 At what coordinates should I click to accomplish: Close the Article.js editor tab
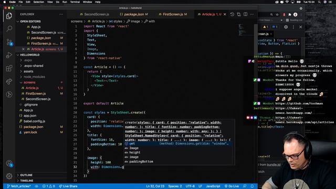[225, 14]
